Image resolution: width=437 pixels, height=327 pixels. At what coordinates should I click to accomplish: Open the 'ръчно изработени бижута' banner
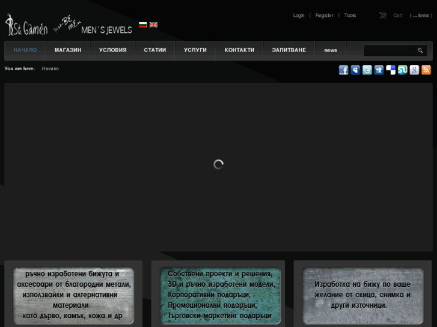coord(73,296)
